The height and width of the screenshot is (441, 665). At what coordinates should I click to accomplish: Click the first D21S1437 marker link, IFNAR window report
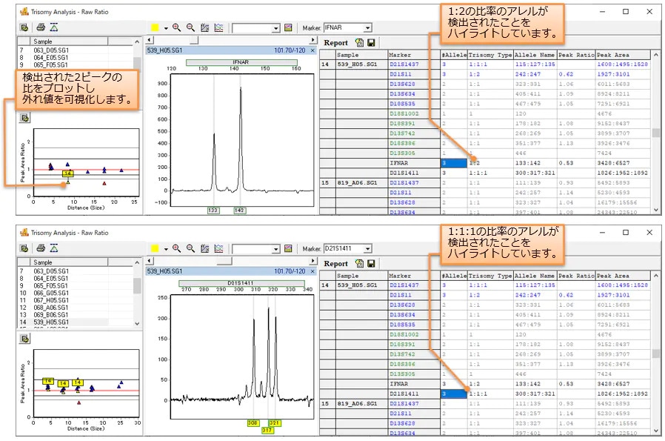click(x=404, y=64)
